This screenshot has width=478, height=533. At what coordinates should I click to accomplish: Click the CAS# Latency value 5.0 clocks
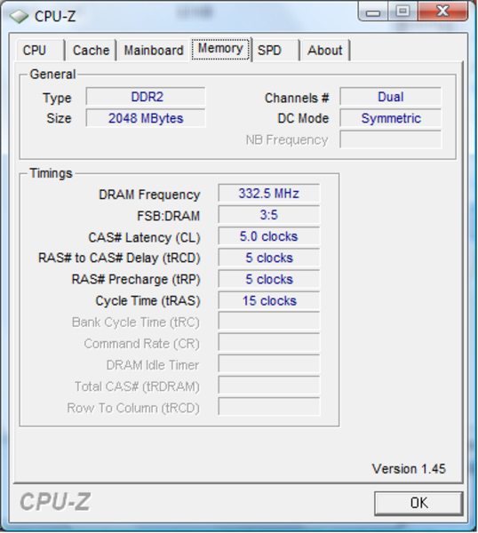[x=269, y=236]
